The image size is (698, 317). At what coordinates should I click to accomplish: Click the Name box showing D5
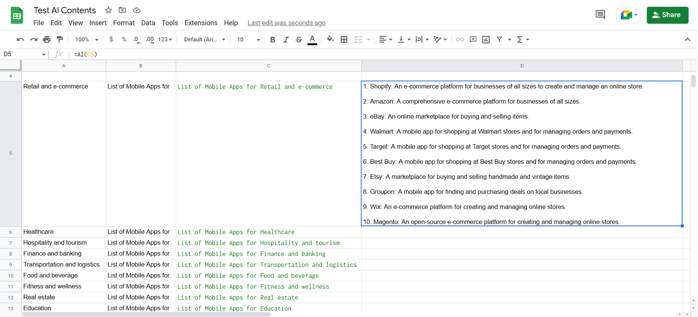24,54
